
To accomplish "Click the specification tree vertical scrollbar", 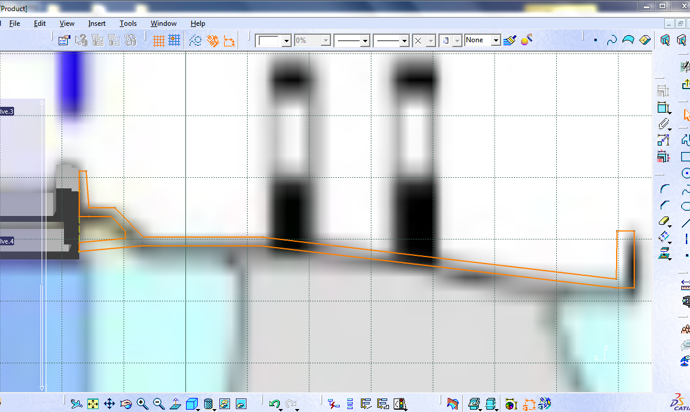I will (42, 245).
